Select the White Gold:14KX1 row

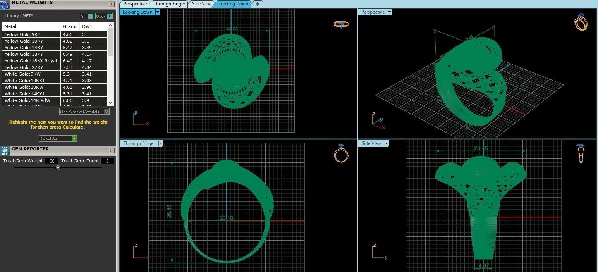tap(55, 94)
